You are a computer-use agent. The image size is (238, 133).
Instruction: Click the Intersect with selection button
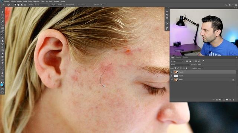[25, 5]
